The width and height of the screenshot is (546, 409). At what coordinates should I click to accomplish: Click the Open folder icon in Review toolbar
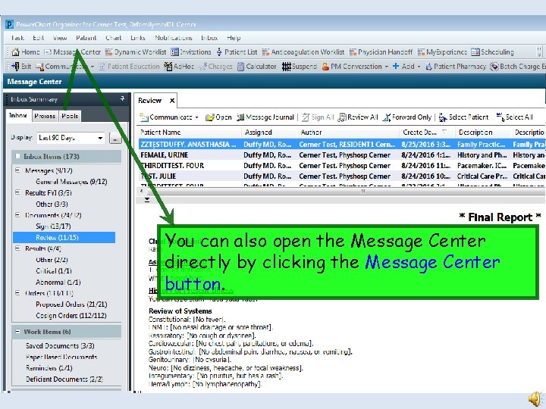(209, 117)
